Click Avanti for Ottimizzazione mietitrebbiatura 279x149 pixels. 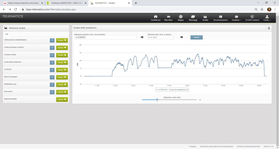tap(62, 40)
